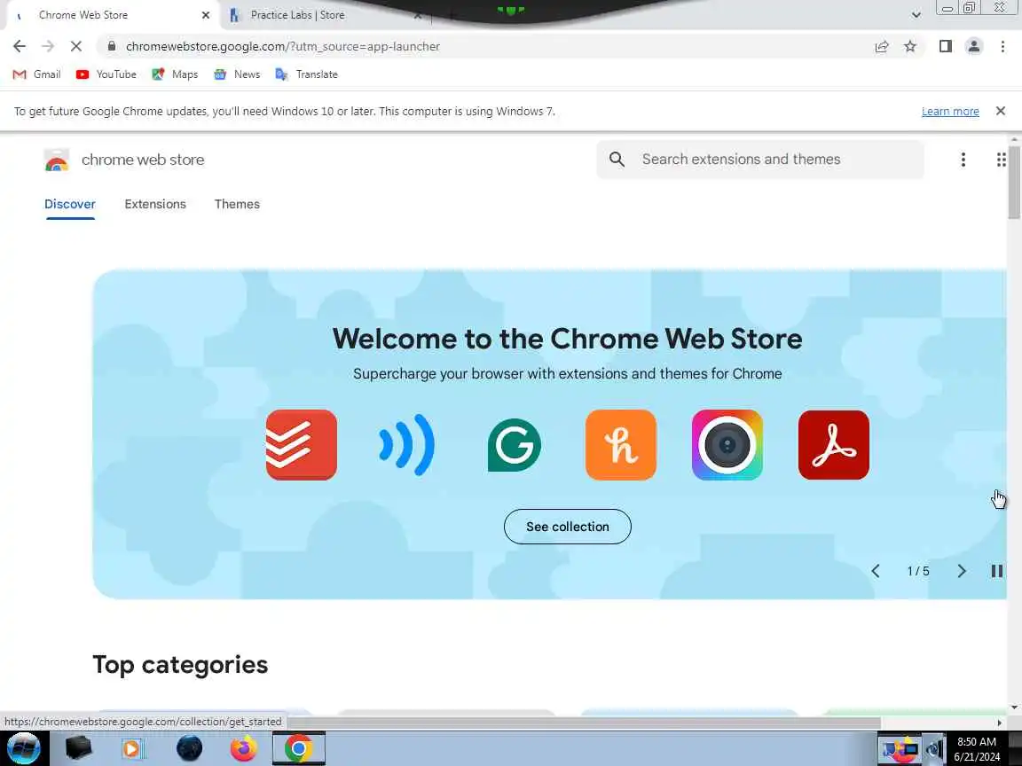Click the 1 / 5 slide counter
Viewport: 1022px width, 766px height.
(x=917, y=571)
